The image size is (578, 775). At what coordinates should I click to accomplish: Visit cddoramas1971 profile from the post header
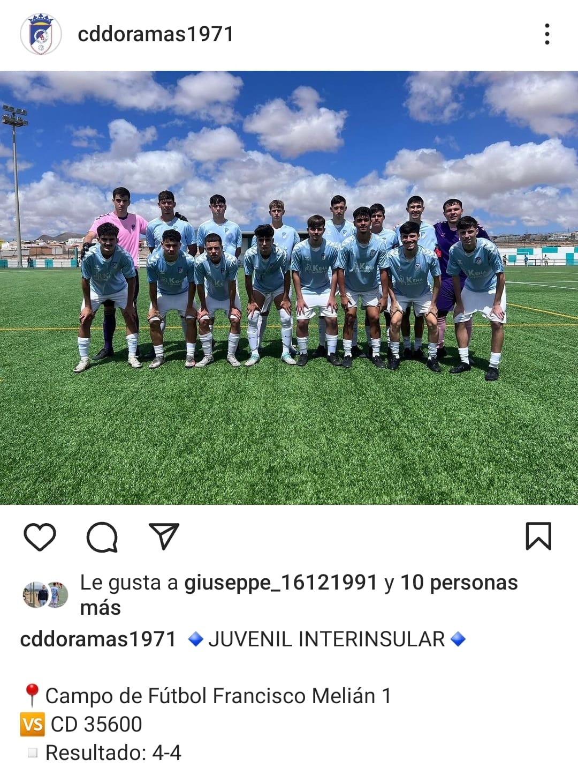[x=156, y=34]
